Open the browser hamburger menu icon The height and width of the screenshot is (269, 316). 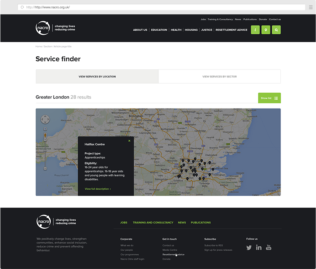310,7
